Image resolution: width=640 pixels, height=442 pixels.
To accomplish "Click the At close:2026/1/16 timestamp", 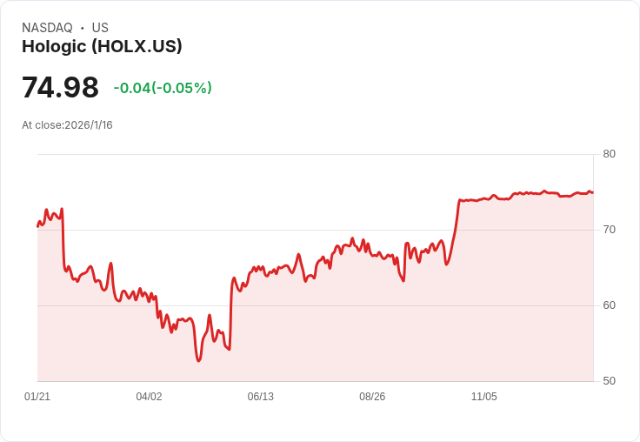I will [x=67, y=125].
